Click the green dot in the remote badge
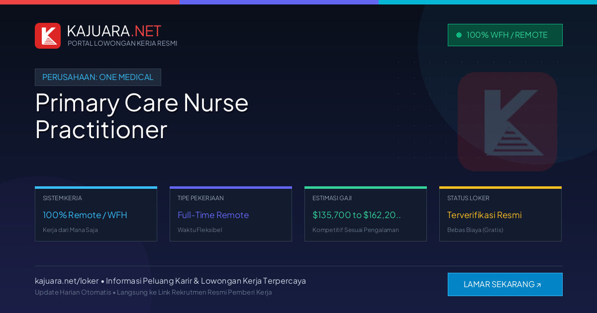Image resolution: width=597 pixels, height=313 pixels. (459, 35)
